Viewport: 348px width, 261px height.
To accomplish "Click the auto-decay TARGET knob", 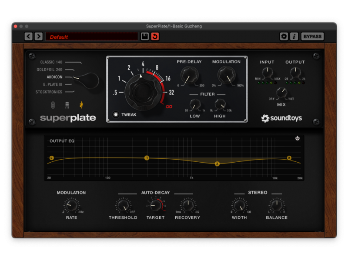I will (155, 205).
